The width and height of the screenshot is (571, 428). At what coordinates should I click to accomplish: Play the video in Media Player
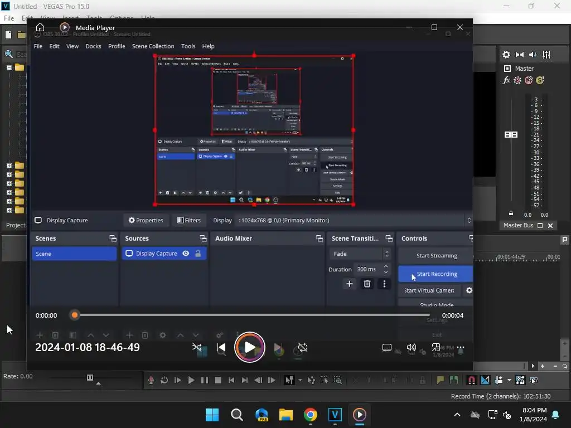[249, 348]
